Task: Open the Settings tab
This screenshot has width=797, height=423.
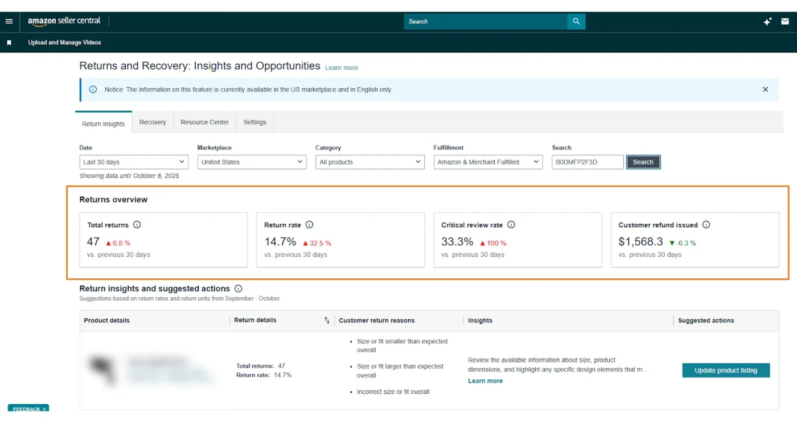Action: 254,121
